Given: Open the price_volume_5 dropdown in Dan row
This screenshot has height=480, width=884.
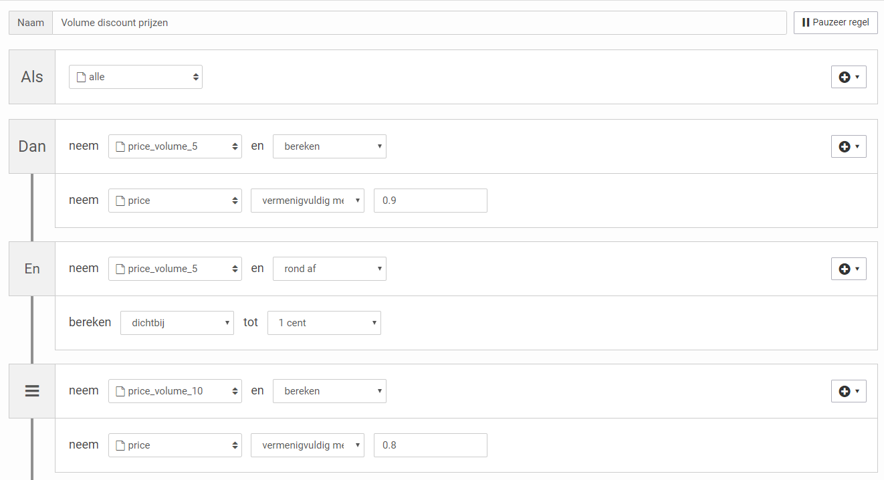Looking at the screenshot, I should [x=175, y=146].
